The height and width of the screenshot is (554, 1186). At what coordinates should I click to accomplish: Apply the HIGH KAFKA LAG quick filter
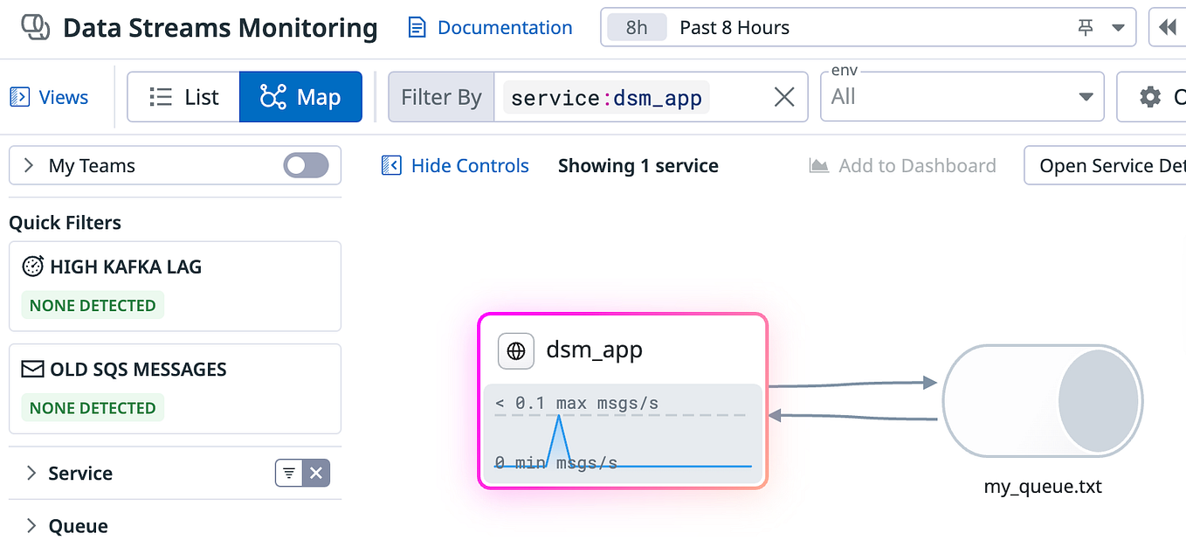click(175, 286)
